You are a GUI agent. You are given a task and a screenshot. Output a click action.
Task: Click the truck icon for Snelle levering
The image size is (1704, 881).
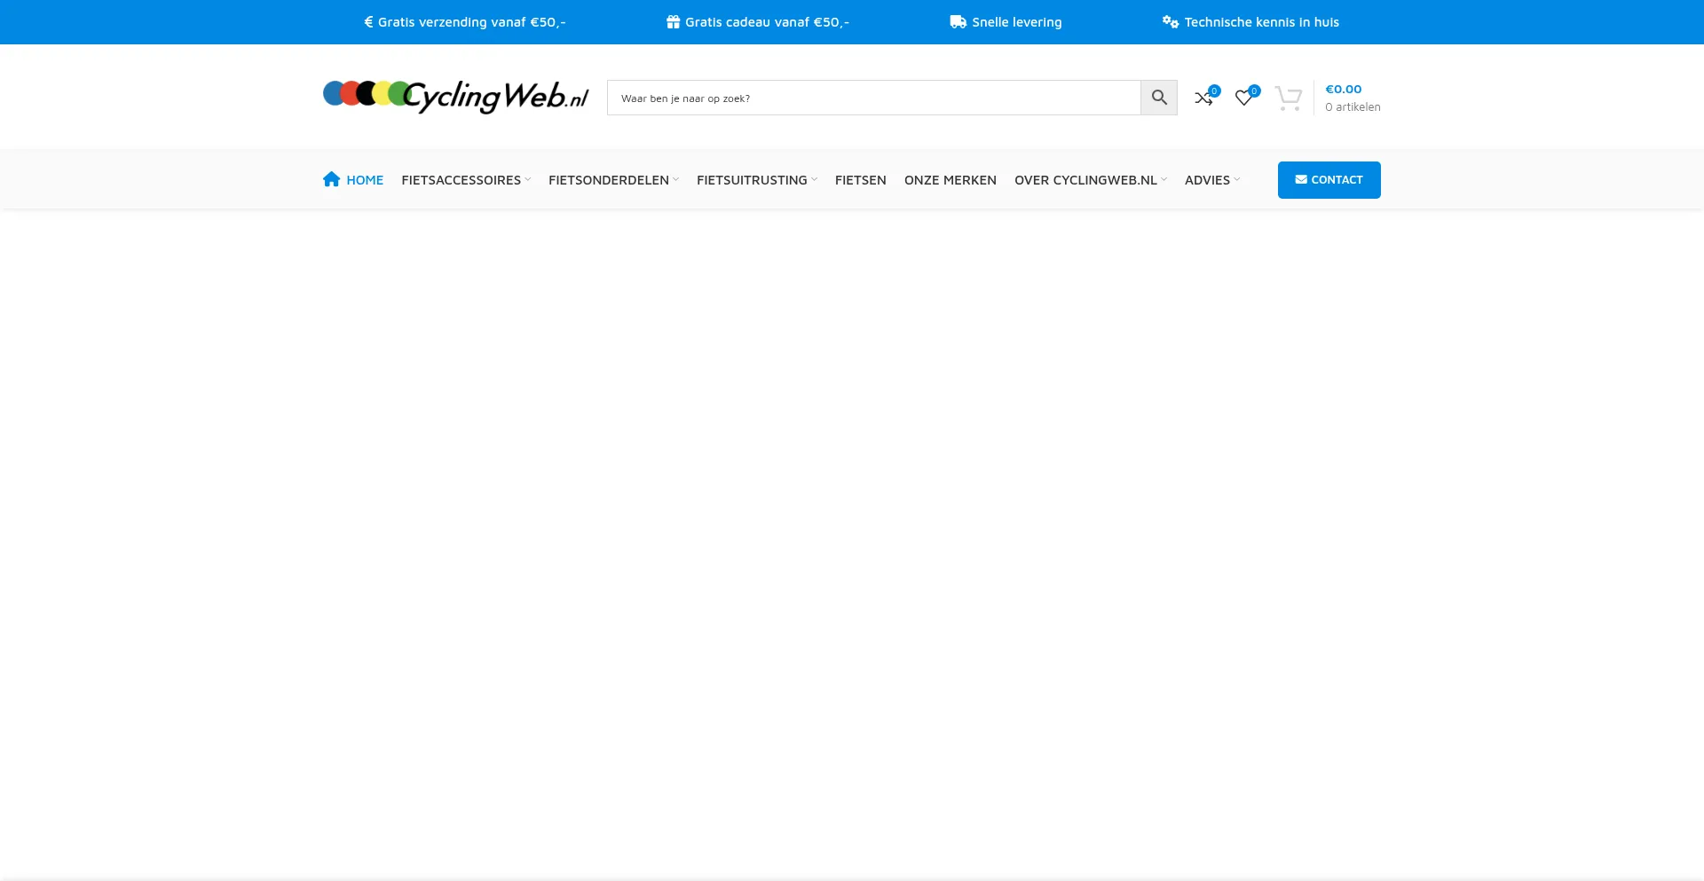tap(958, 21)
